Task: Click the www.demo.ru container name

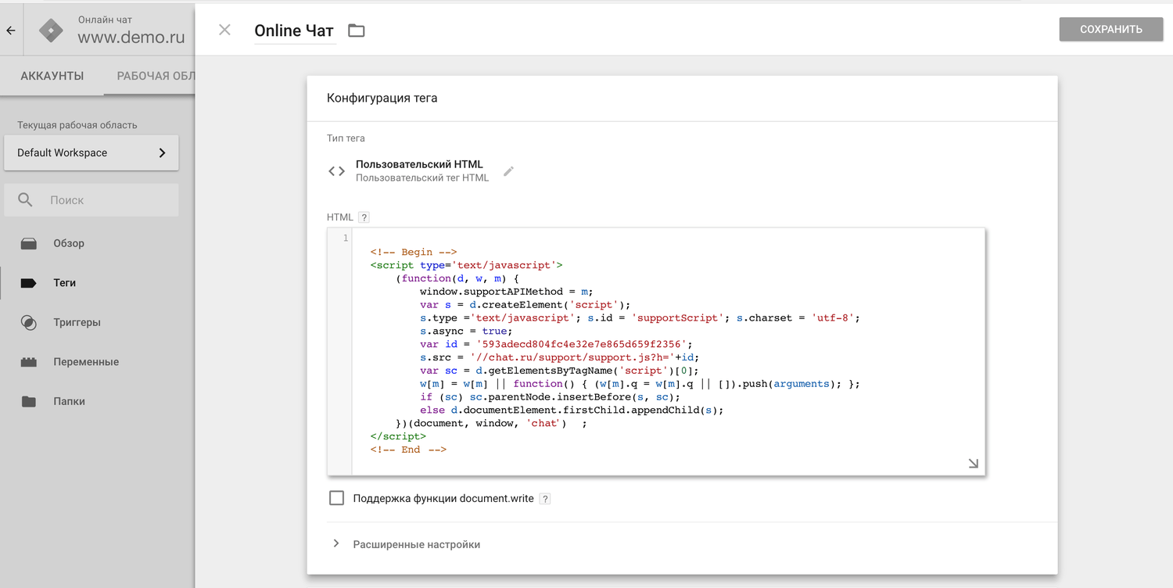Action: pyautogui.click(x=131, y=37)
